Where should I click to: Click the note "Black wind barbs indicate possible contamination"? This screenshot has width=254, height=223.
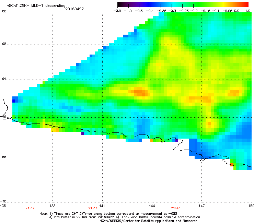pyautogui.click(x=160, y=217)
